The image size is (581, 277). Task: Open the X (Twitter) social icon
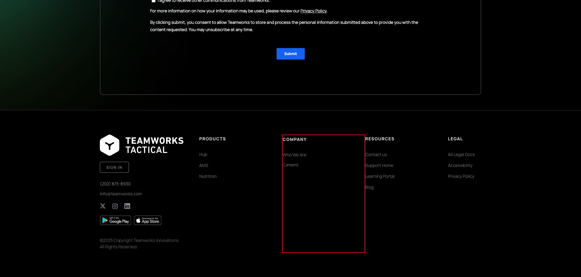(x=103, y=206)
